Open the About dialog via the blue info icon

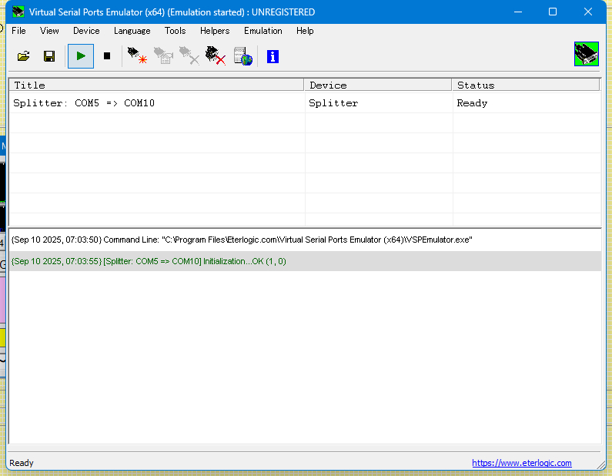coord(273,57)
